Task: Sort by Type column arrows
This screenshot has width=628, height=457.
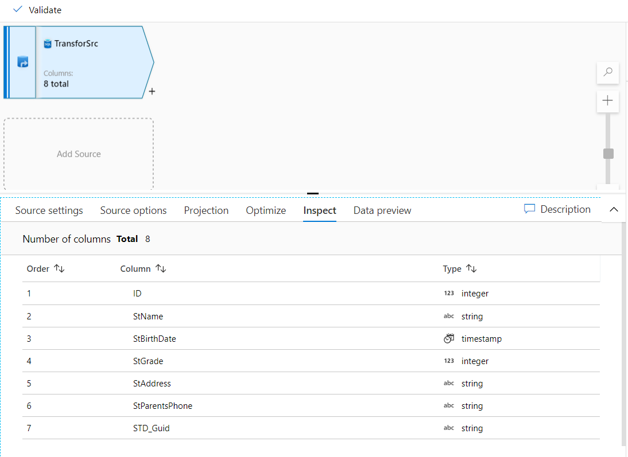Action: (x=471, y=269)
